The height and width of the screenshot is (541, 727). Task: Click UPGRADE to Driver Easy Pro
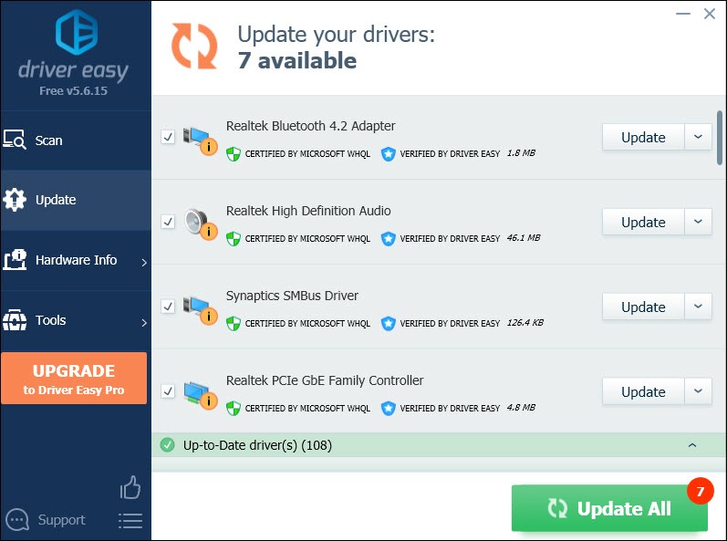(x=74, y=379)
